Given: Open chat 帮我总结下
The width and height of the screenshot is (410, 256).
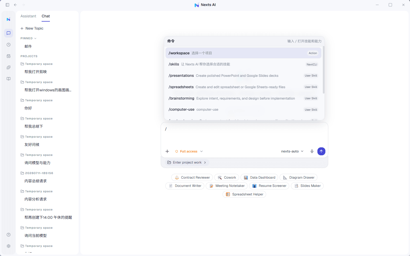Looking at the screenshot, I should click(x=34, y=126).
